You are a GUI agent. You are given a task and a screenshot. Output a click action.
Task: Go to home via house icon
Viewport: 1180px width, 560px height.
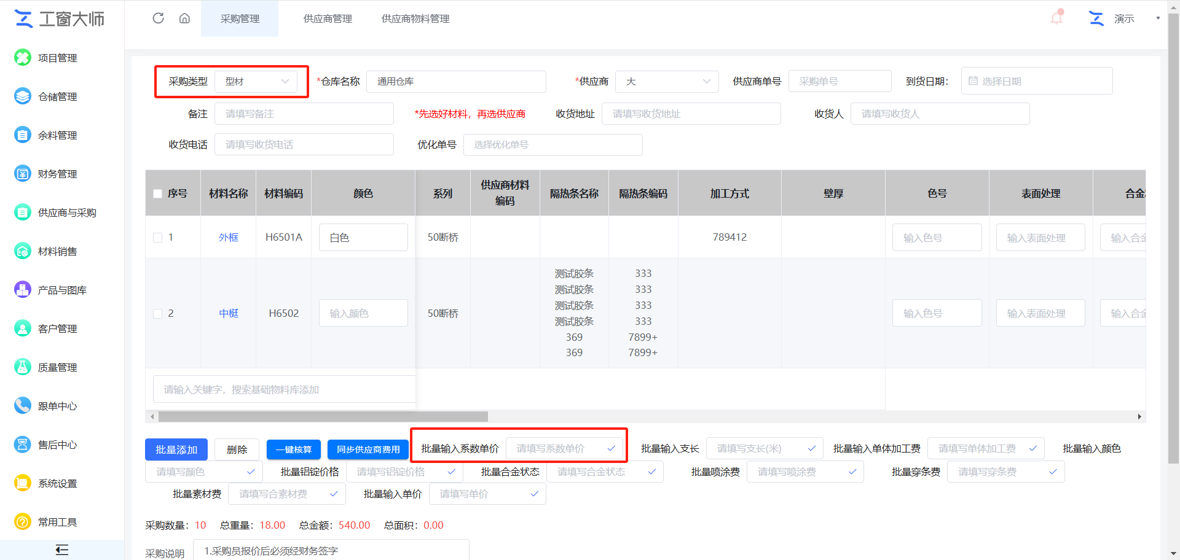[184, 18]
